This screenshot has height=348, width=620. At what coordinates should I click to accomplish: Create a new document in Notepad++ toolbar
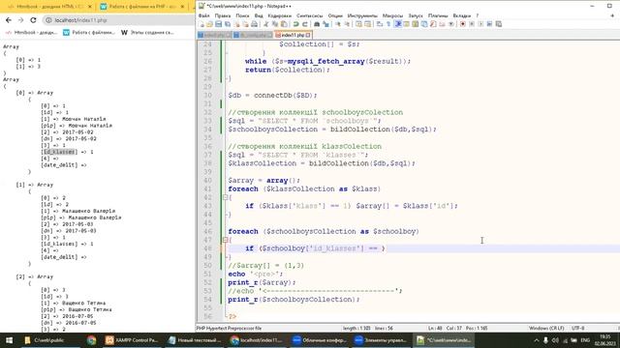201,24
